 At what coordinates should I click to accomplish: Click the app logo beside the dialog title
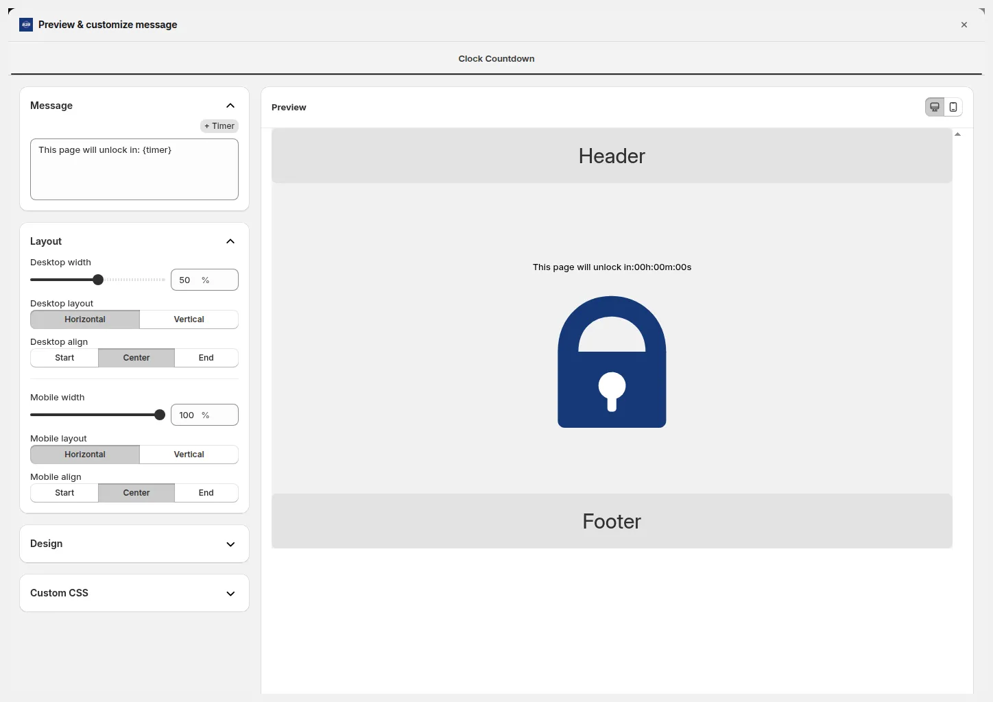[26, 25]
